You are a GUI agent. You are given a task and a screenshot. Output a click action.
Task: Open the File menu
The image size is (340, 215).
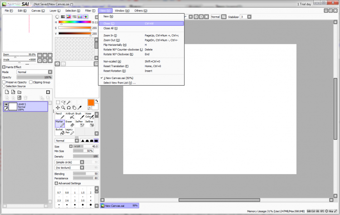click(x=9, y=10)
